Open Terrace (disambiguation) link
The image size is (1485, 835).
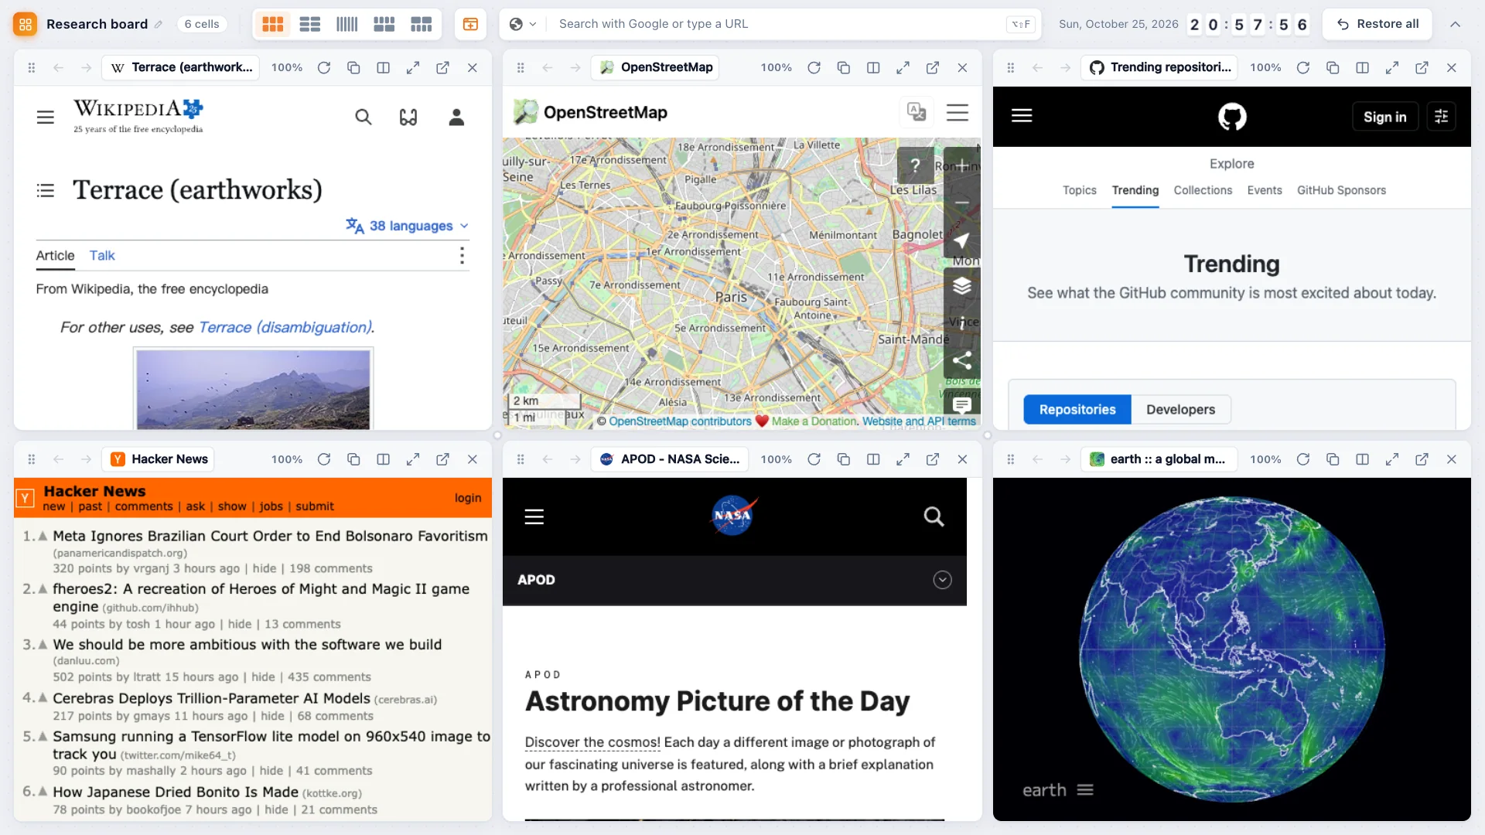(285, 327)
